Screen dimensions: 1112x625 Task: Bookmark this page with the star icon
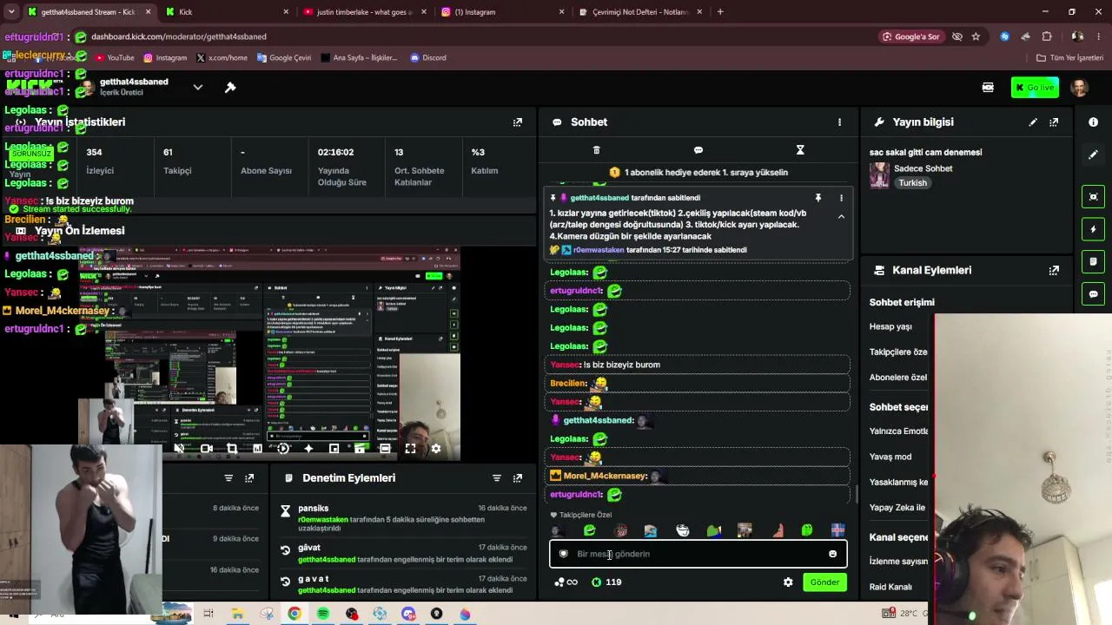point(976,36)
